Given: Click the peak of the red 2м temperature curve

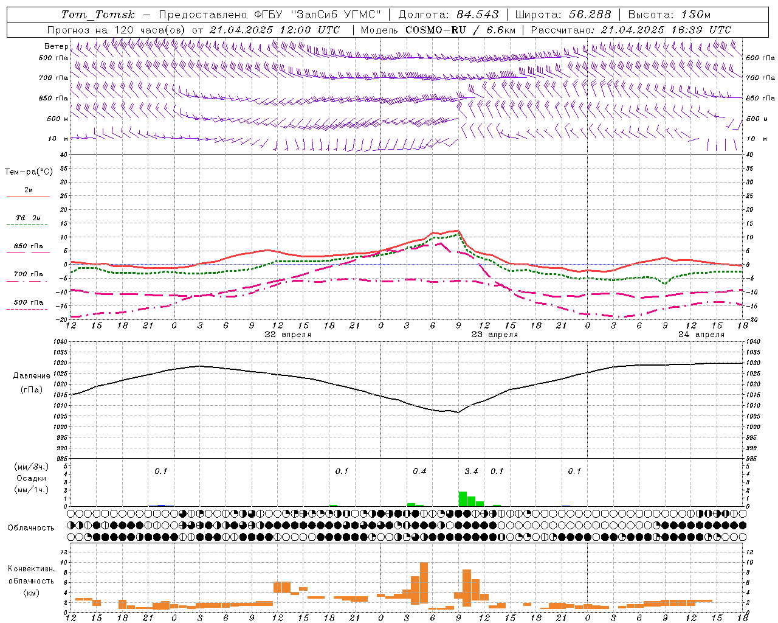Looking at the screenshot, I should coord(457,231).
